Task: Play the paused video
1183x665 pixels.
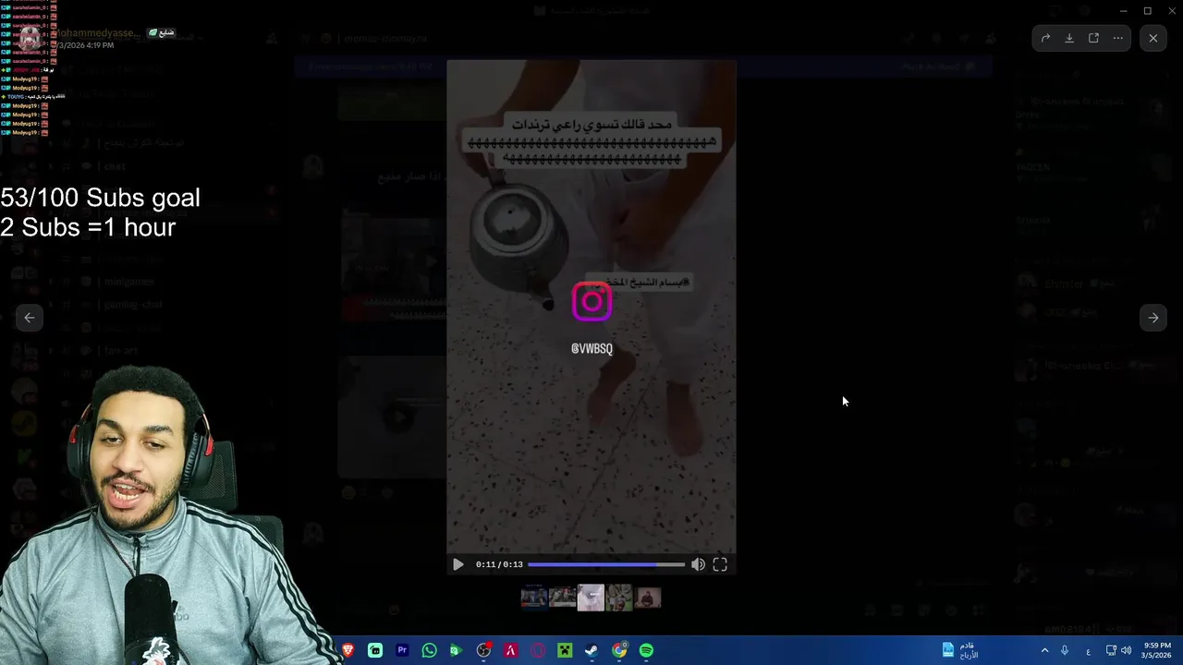Action: pyautogui.click(x=458, y=564)
